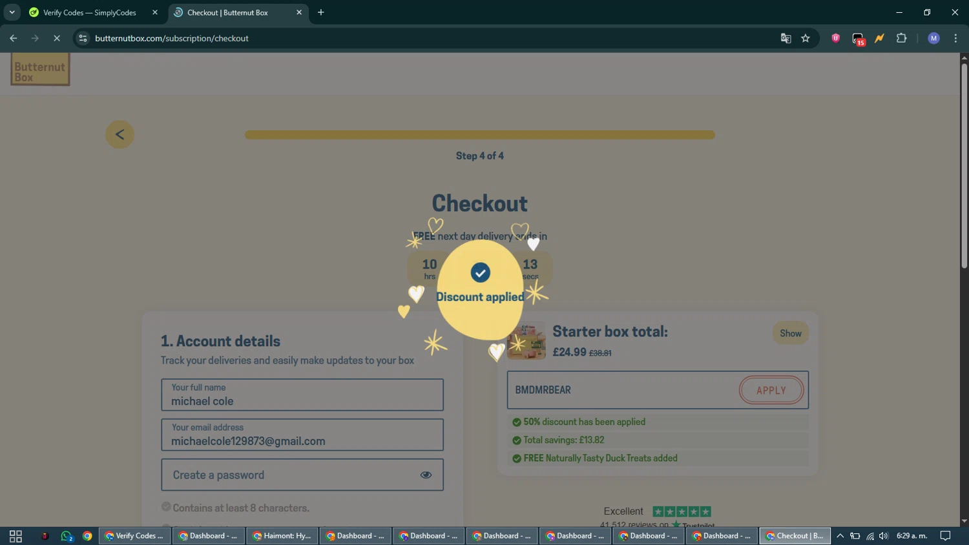Open the pink shield U extension

836,38
